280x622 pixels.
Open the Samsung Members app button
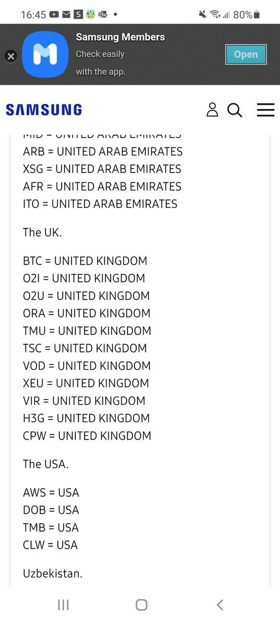click(246, 54)
